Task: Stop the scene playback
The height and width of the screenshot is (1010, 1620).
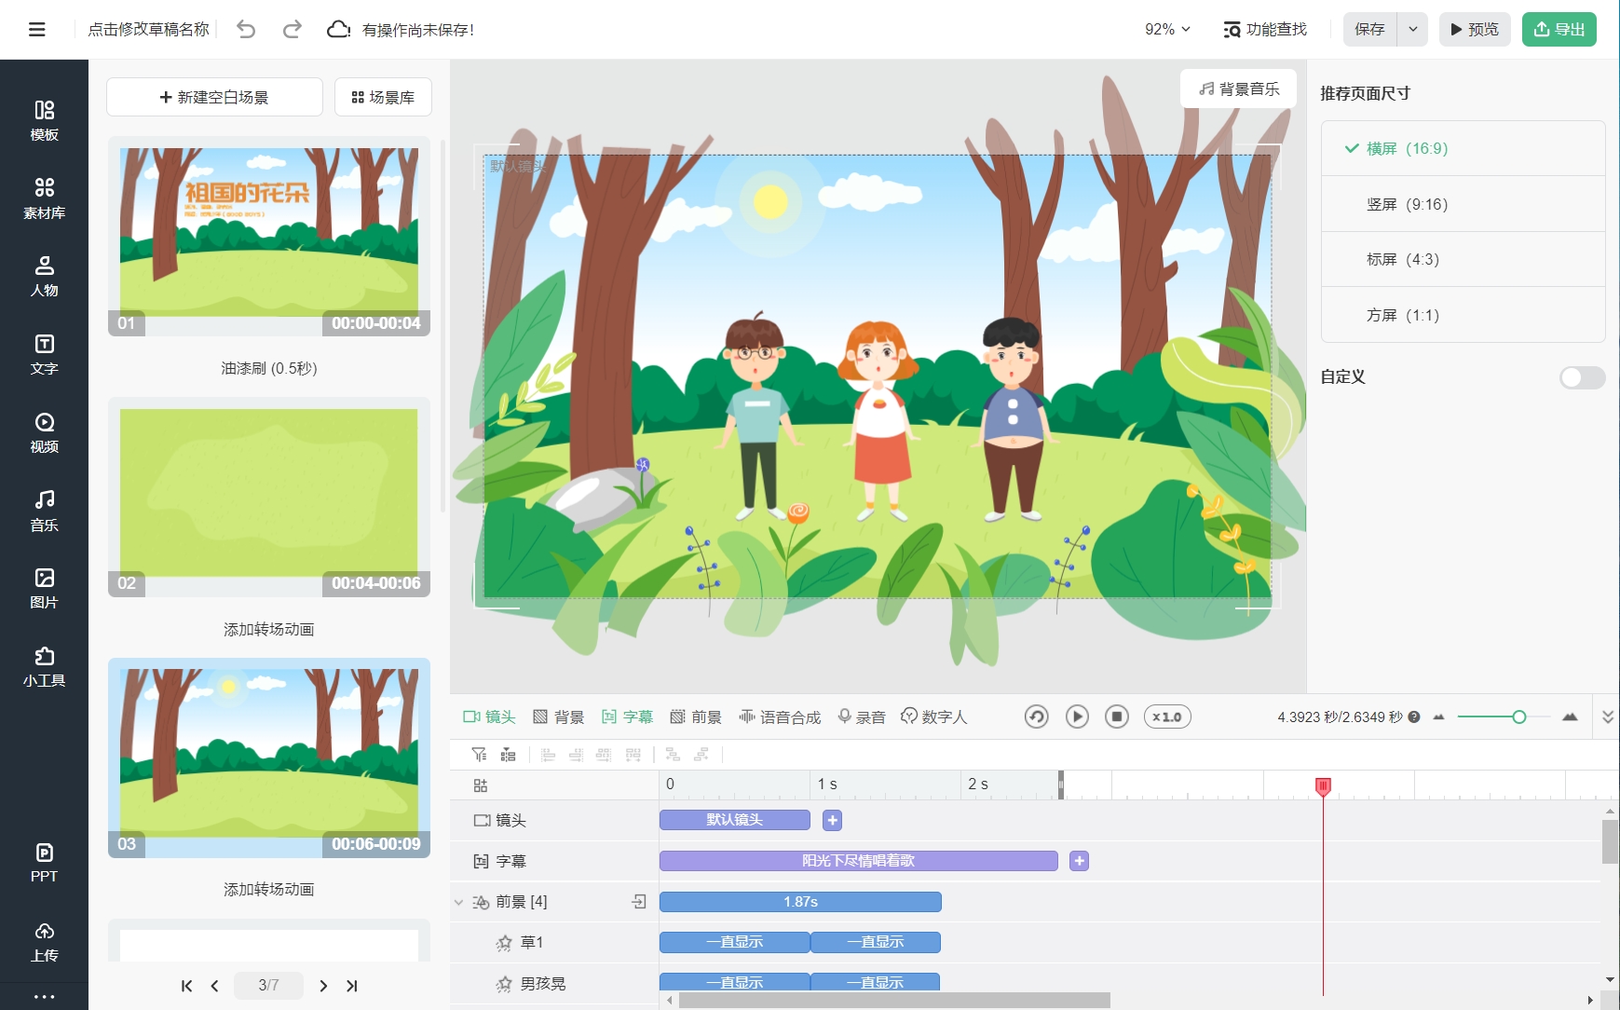Action: 1117,717
